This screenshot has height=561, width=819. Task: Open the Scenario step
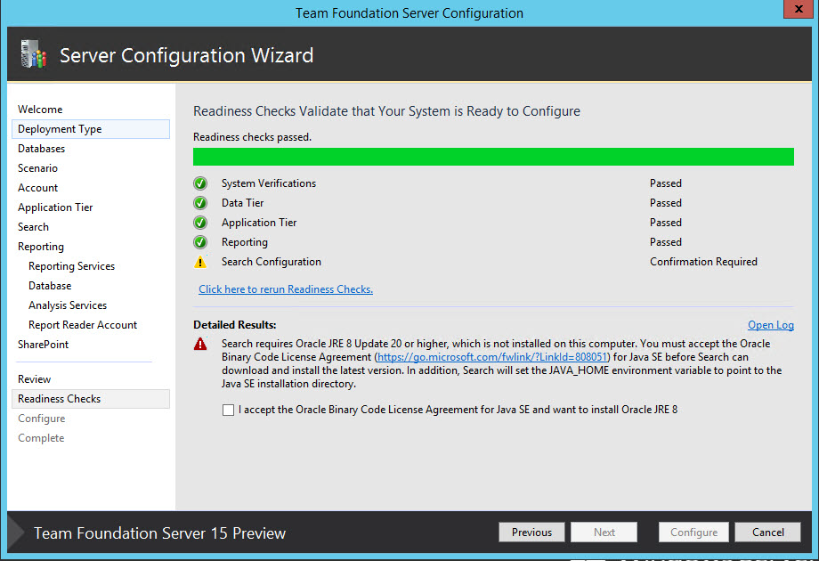tap(37, 168)
